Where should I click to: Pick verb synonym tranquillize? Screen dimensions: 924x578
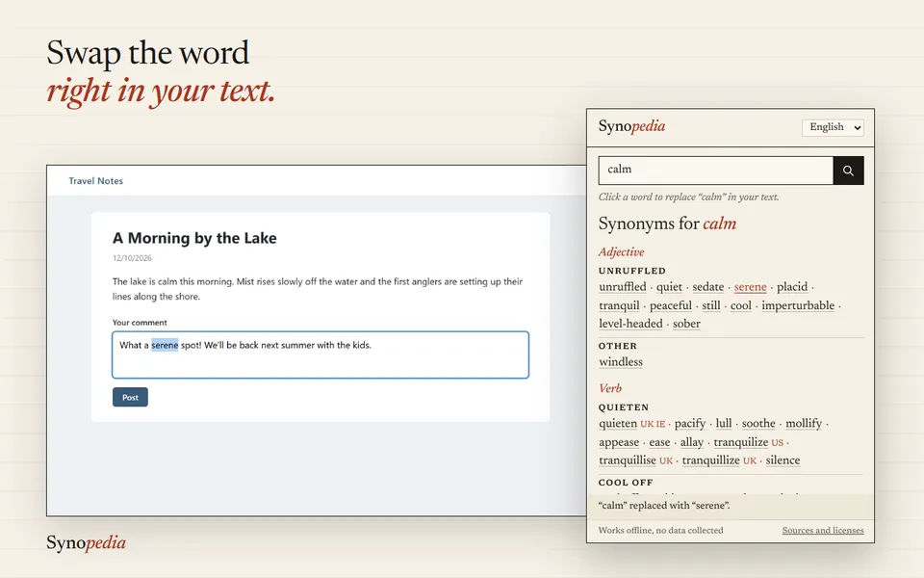(x=710, y=460)
